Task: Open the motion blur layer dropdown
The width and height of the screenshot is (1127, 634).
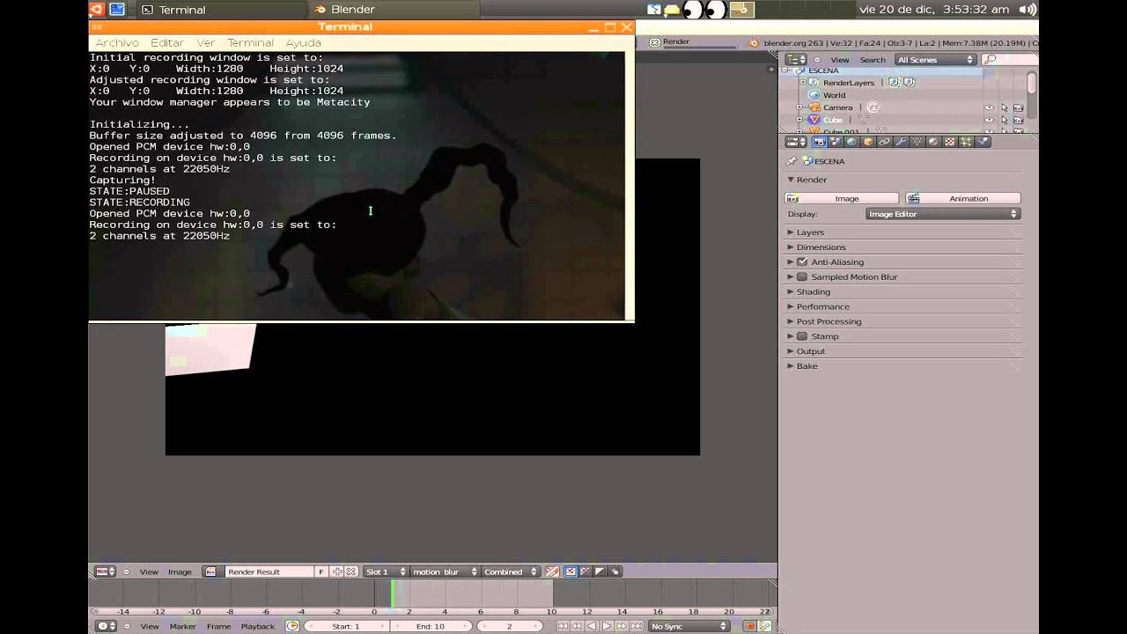Action: click(445, 571)
